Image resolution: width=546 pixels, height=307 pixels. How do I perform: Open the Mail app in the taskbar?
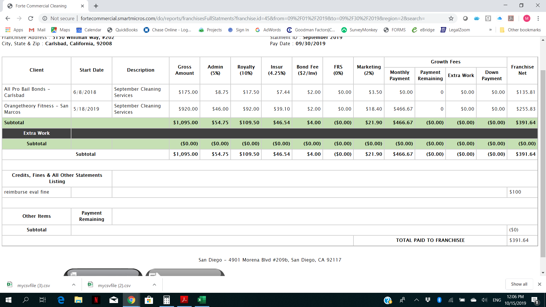click(x=114, y=300)
